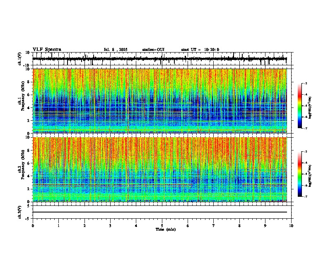This screenshot has height=253, width=328.
Task: Click the log(PSD) label beside ch.2 color bar
Action: (x=310, y=176)
